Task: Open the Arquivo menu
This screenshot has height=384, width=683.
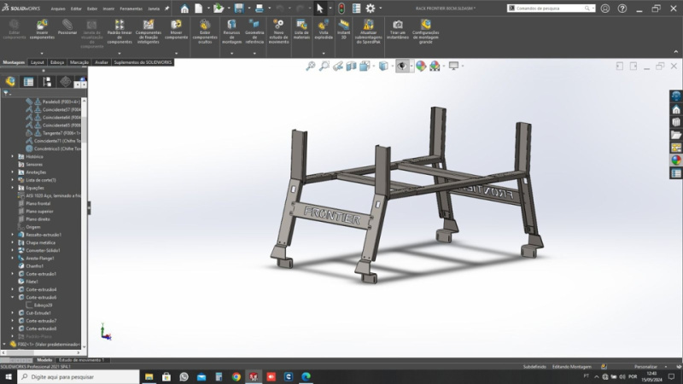Action: tap(58, 9)
